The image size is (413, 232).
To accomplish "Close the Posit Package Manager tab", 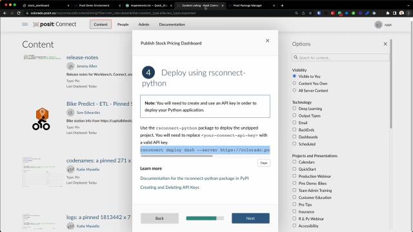I will click(274, 6).
